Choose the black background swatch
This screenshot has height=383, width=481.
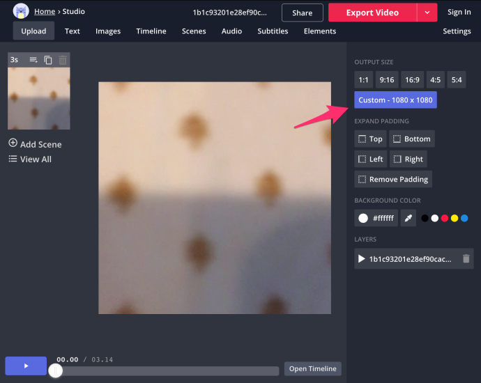[425, 218]
